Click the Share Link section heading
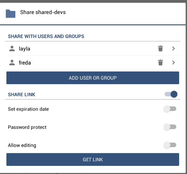Screen dimensions: 187x174 [x=21, y=94]
